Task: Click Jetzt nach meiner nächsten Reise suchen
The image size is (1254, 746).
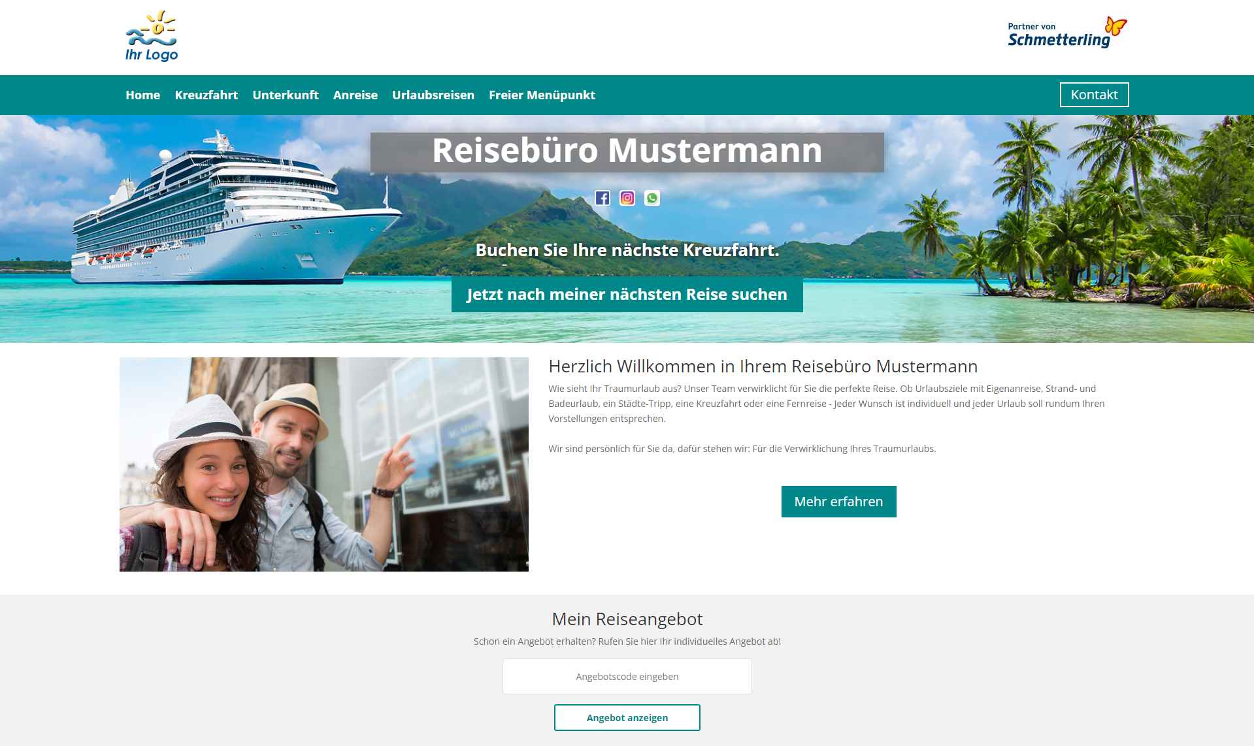Action: click(627, 294)
